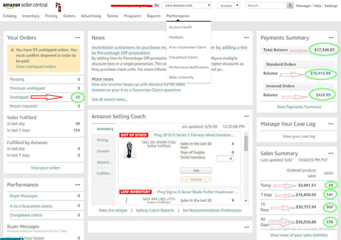Open the Settings link in header
Image resolution: width=341 pixels, height=240 pixels.
click(331, 6)
